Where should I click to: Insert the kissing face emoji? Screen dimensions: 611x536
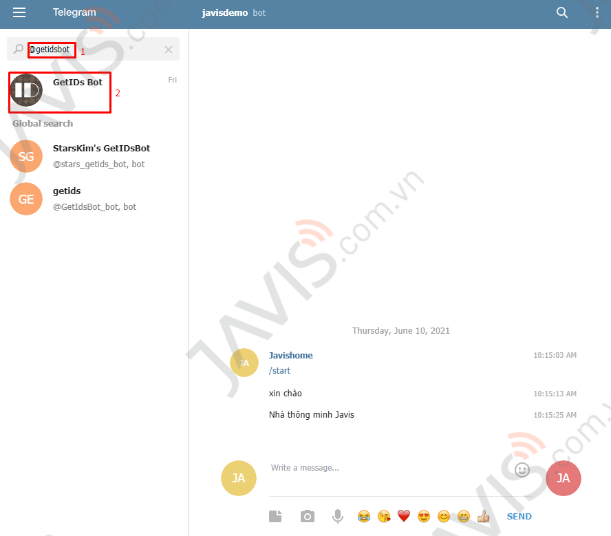click(384, 517)
